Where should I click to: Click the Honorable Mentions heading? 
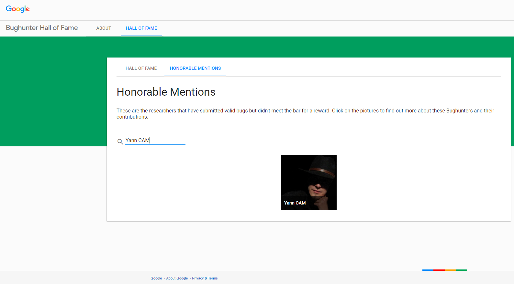166,92
